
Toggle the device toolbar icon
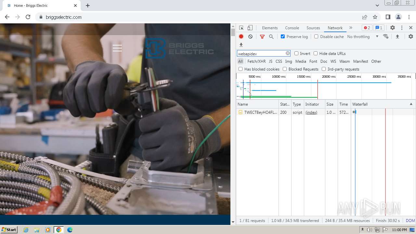coord(250,28)
